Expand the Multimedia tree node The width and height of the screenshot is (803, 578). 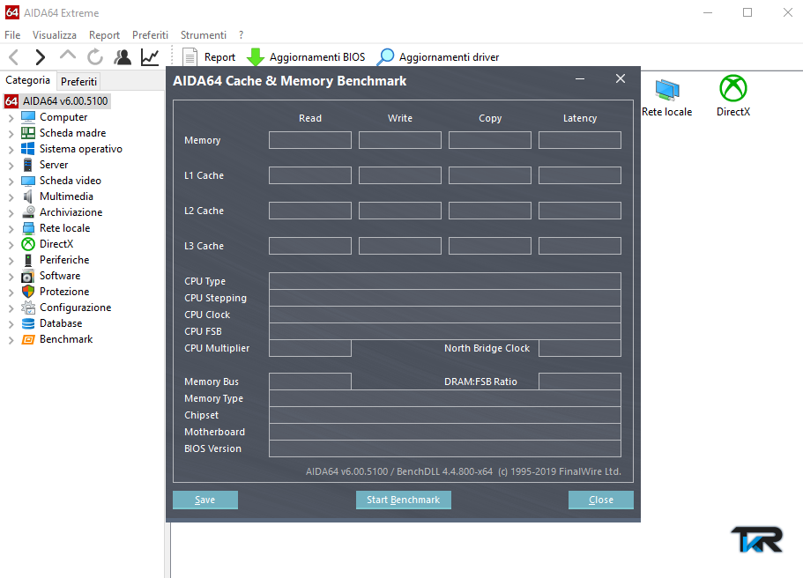pyautogui.click(x=11, y=197)
